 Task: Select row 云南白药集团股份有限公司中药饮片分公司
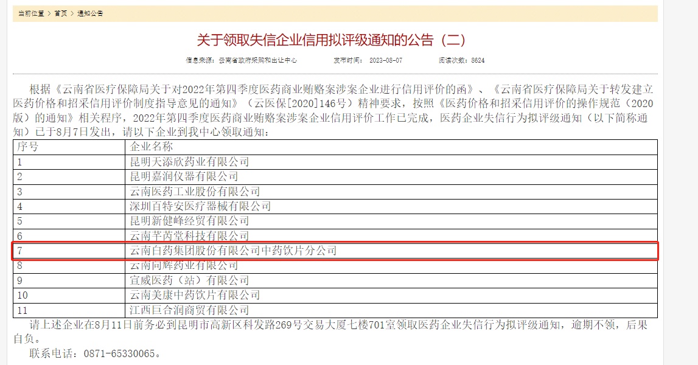335,251
